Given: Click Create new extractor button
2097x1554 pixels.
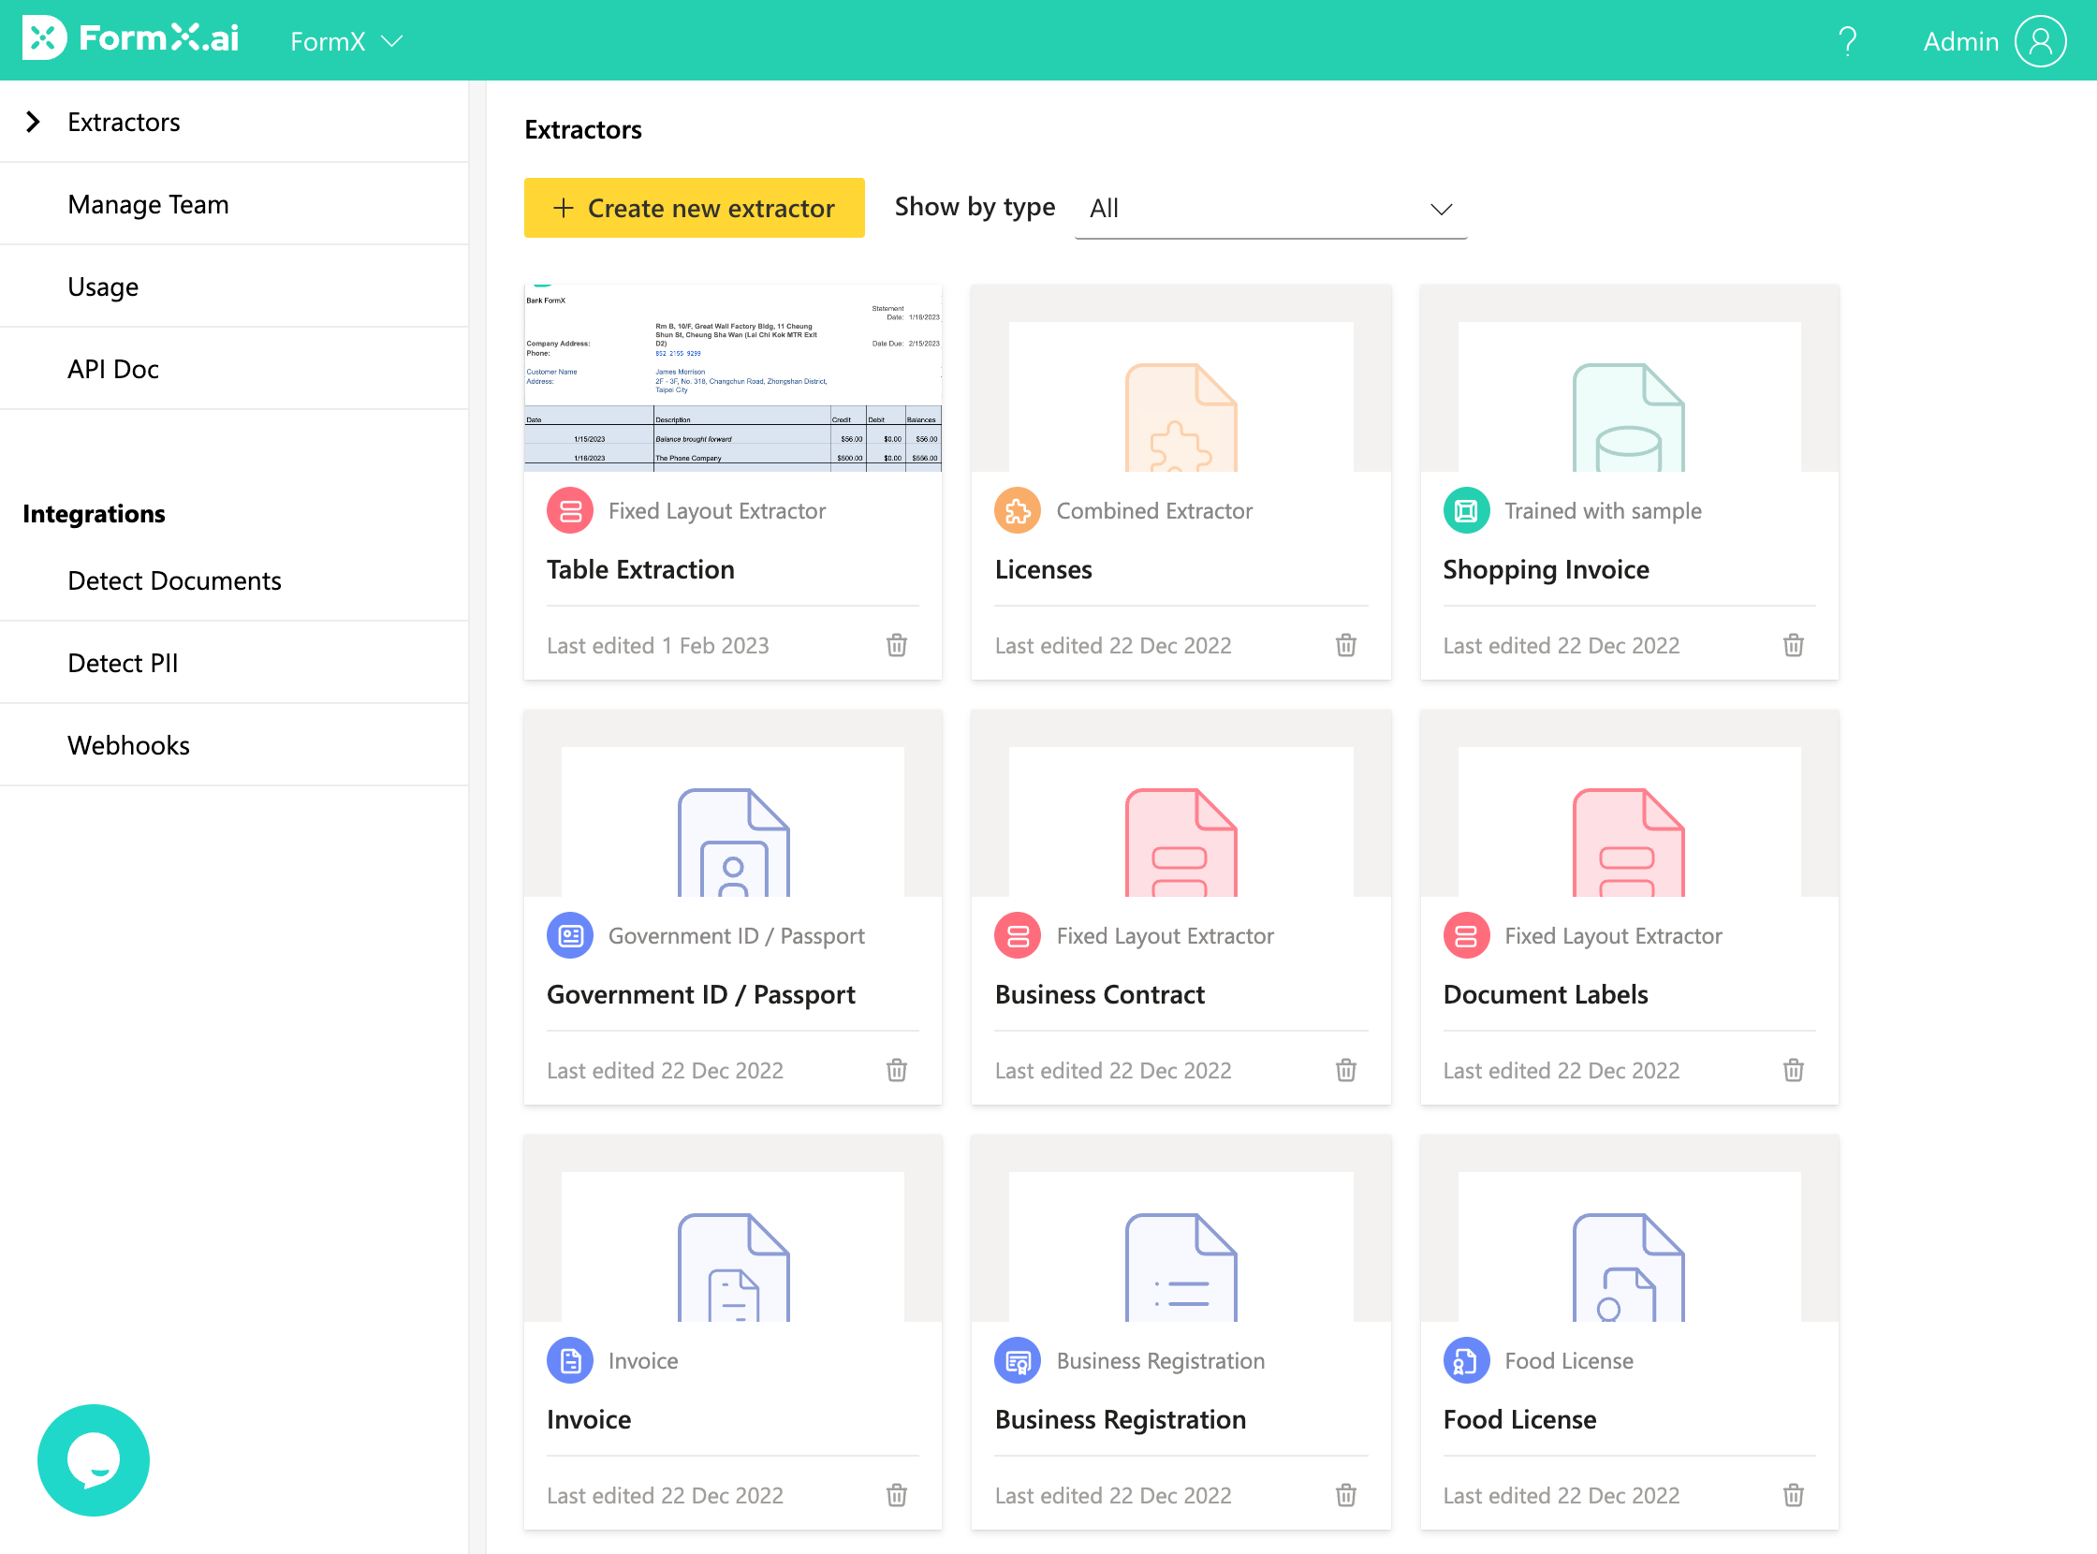Looking at the screenshot, I should click(x=694, y=208).
